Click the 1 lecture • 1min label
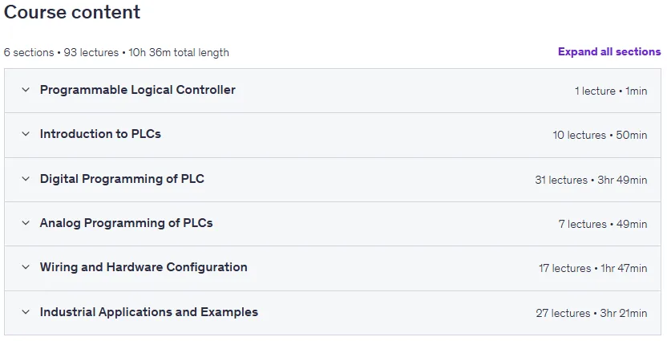This screenshot has width=667, height=341. click(611, 91)
